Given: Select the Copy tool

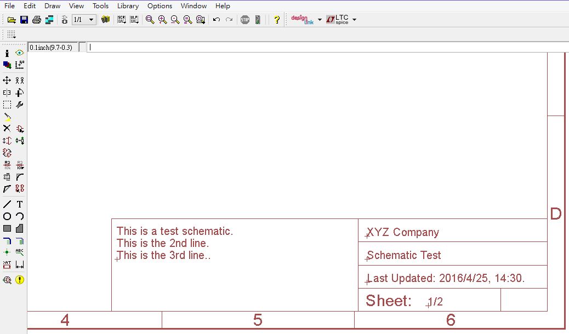Looking at the screenshot, I should pyautogui.click(x=20, y=80).
